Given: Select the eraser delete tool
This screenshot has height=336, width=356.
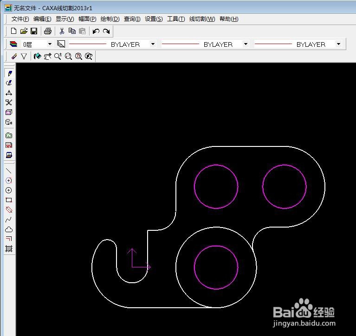Looking at the screenshot, I should (14, 56).
